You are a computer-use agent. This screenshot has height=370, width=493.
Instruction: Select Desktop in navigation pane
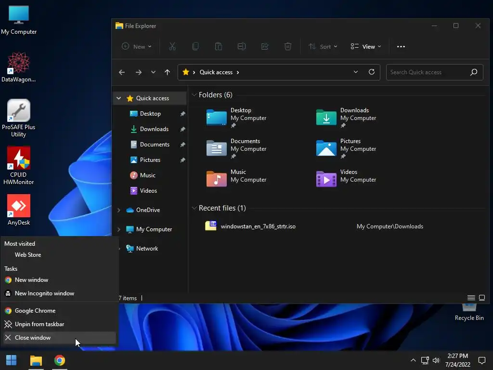(150, 114)
